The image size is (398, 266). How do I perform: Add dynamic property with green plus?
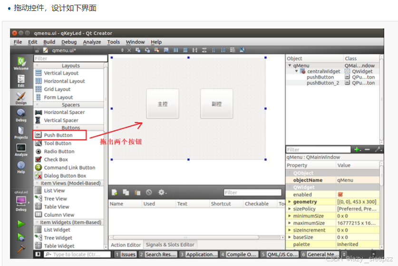click(x=358, y=150)
